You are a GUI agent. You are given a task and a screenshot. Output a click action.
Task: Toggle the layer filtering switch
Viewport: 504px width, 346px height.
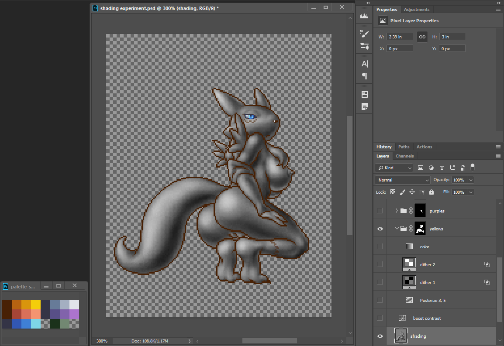coord(472,167)
